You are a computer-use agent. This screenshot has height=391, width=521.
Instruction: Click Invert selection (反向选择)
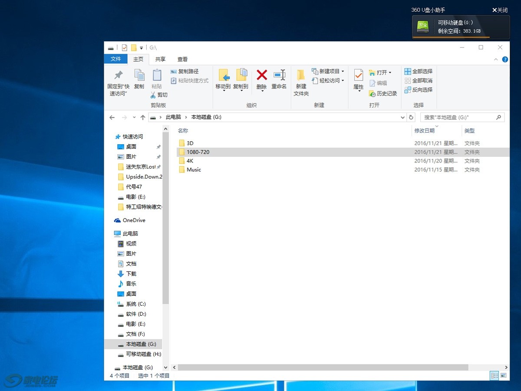[x=419, y=90]
